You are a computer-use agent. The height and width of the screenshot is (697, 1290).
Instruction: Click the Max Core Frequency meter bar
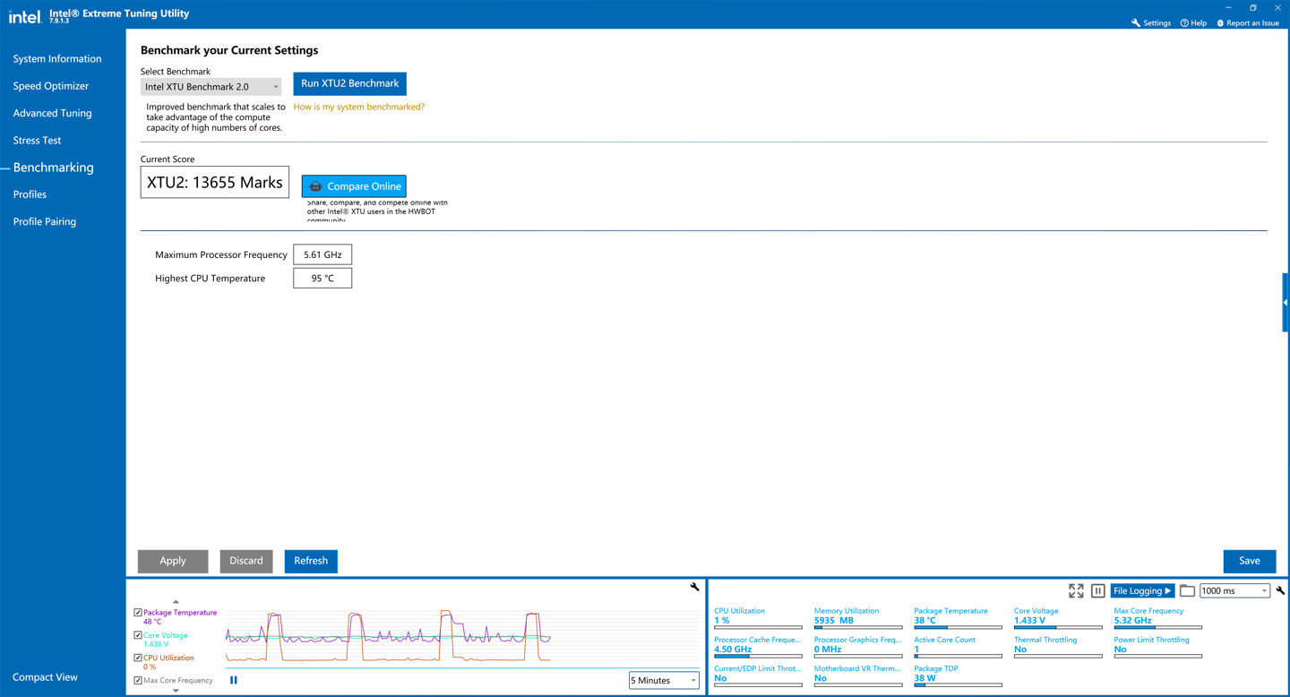[x=1157, y=627]
